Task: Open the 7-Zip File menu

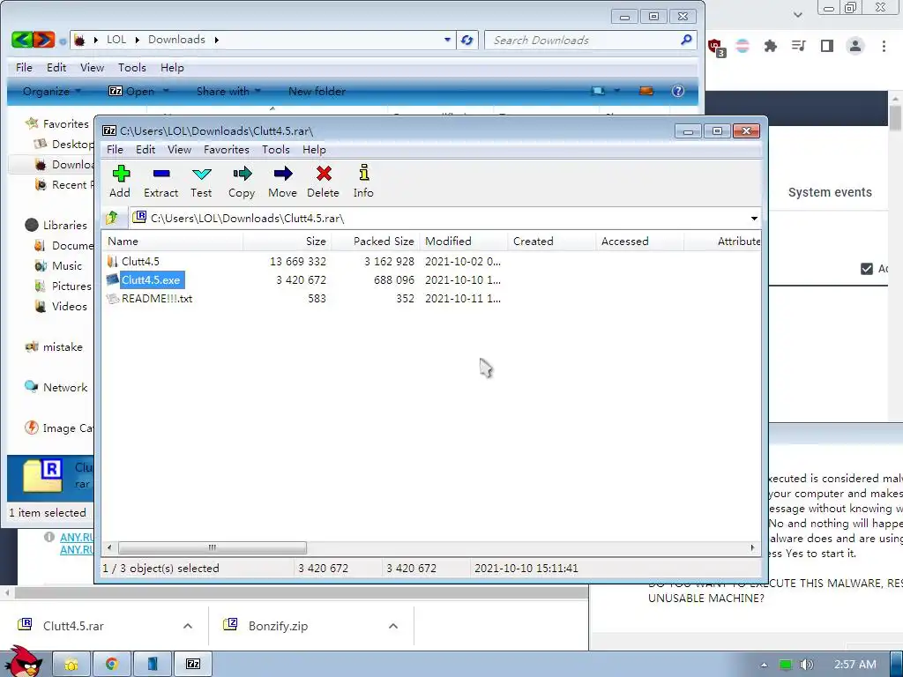Action: coord(115,150)
